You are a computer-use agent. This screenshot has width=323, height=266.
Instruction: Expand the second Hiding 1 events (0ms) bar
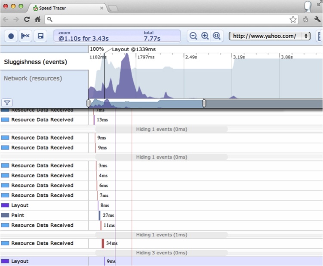(x=162, y=157)
